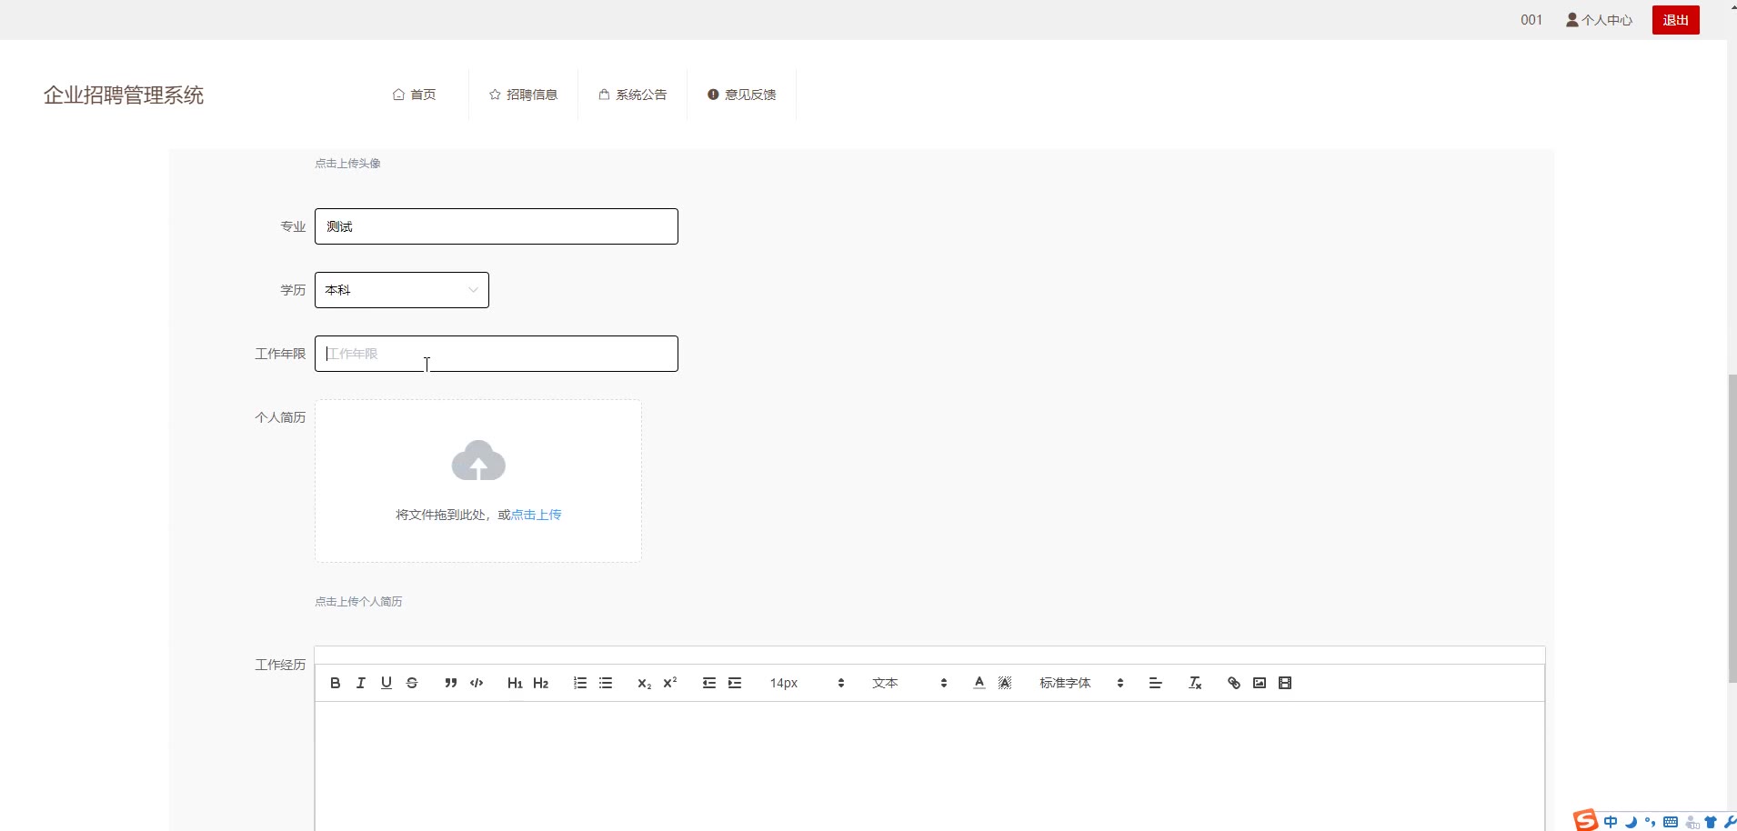1737x831 pixels.
Task: Create a bulleted list
Action: (606, 683)
